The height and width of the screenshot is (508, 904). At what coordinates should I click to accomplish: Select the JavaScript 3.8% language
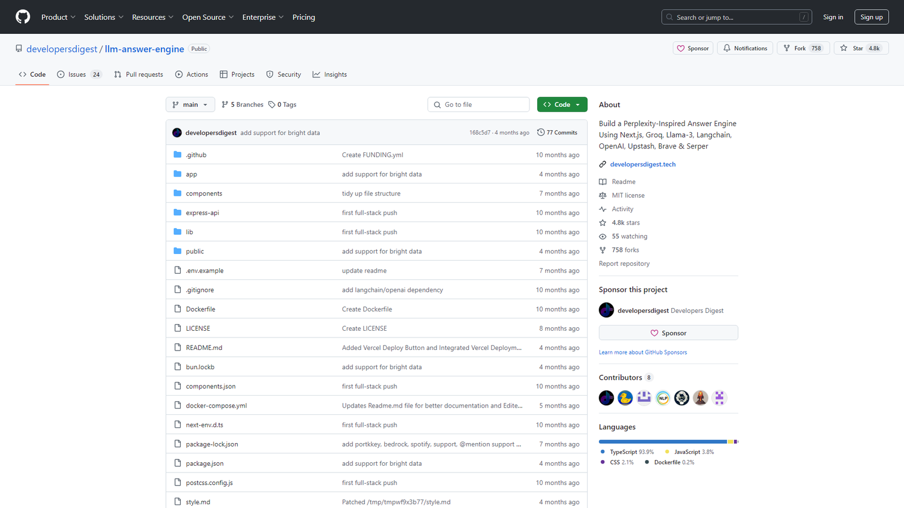[689, 452]
